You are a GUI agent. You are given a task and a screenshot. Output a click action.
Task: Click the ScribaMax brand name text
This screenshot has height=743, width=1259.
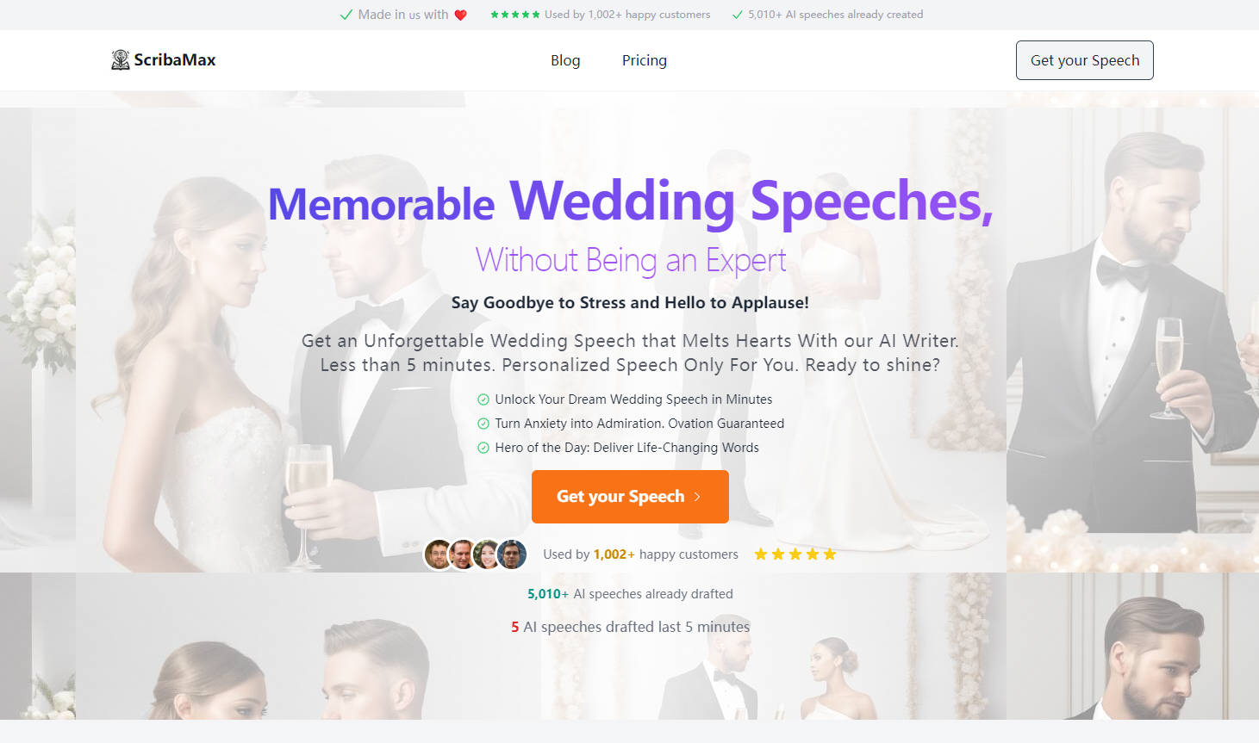pyautogui.click(x=175, y=60)
